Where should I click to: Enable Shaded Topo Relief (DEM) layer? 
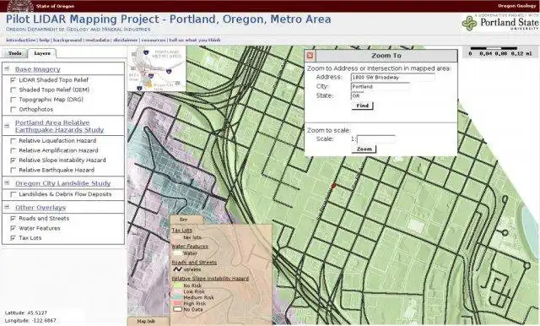coord(13,90)
